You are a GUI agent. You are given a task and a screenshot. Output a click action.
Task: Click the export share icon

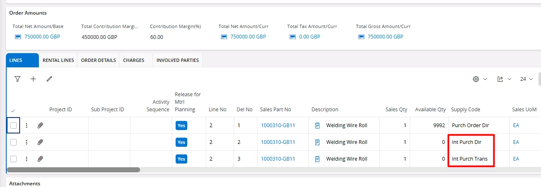pyautogui.click(x=500, y=79)
